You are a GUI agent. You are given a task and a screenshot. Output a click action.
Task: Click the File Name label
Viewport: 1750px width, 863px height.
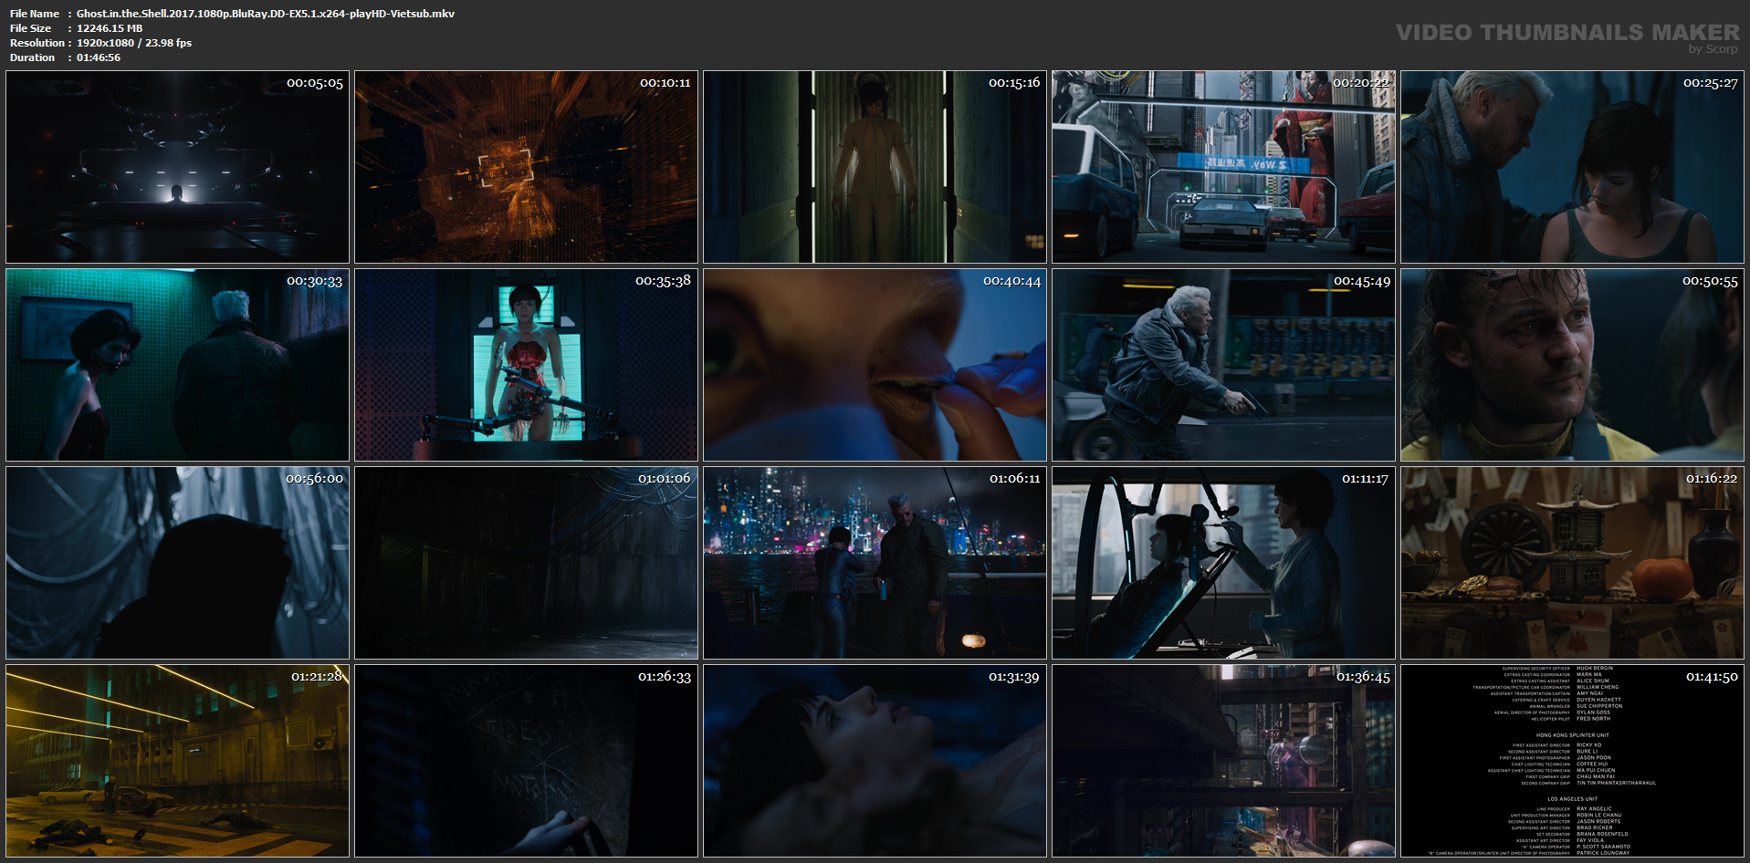pyautogui.click(x=35, y=14)
